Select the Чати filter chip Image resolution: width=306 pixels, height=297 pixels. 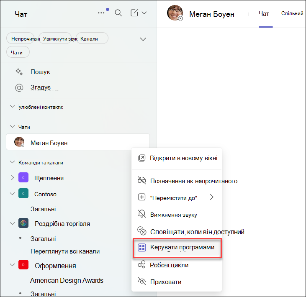click(x=18, y=52)
